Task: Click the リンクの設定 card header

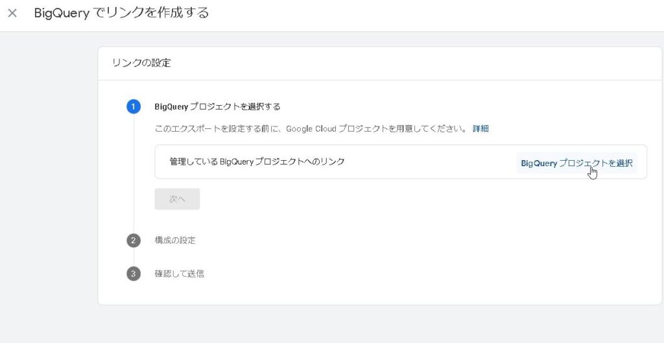Action: pyautogui.click(x=141, y=63)
